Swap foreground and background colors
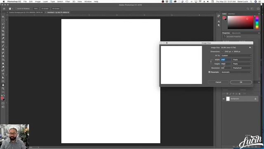This screenshot has width=264, height=149. [4, 96]
